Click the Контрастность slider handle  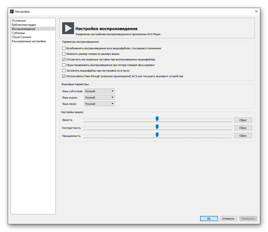157,127
